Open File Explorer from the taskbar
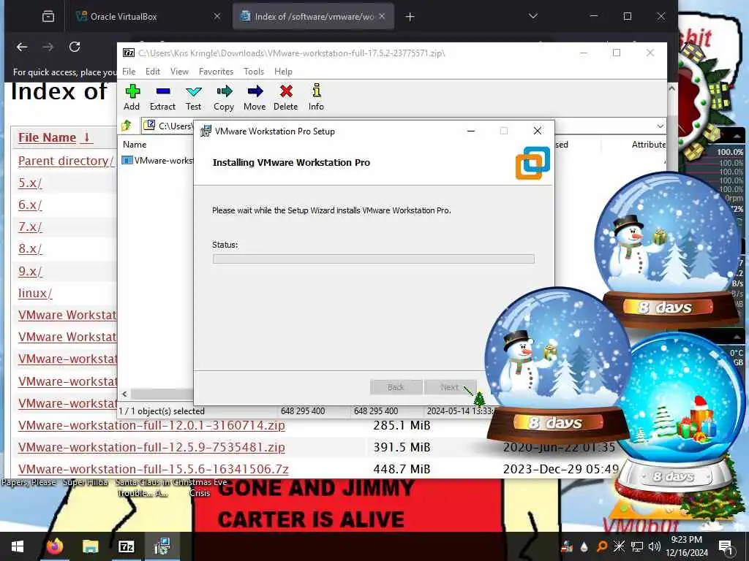749x561 pixels. pyautogui.click(x=90, y=546)
